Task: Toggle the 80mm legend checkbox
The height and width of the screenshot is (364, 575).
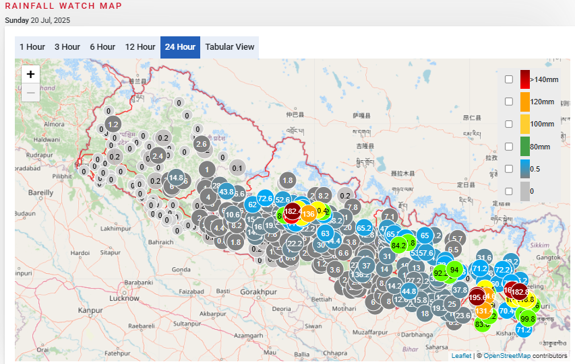Action: [509, 146]
